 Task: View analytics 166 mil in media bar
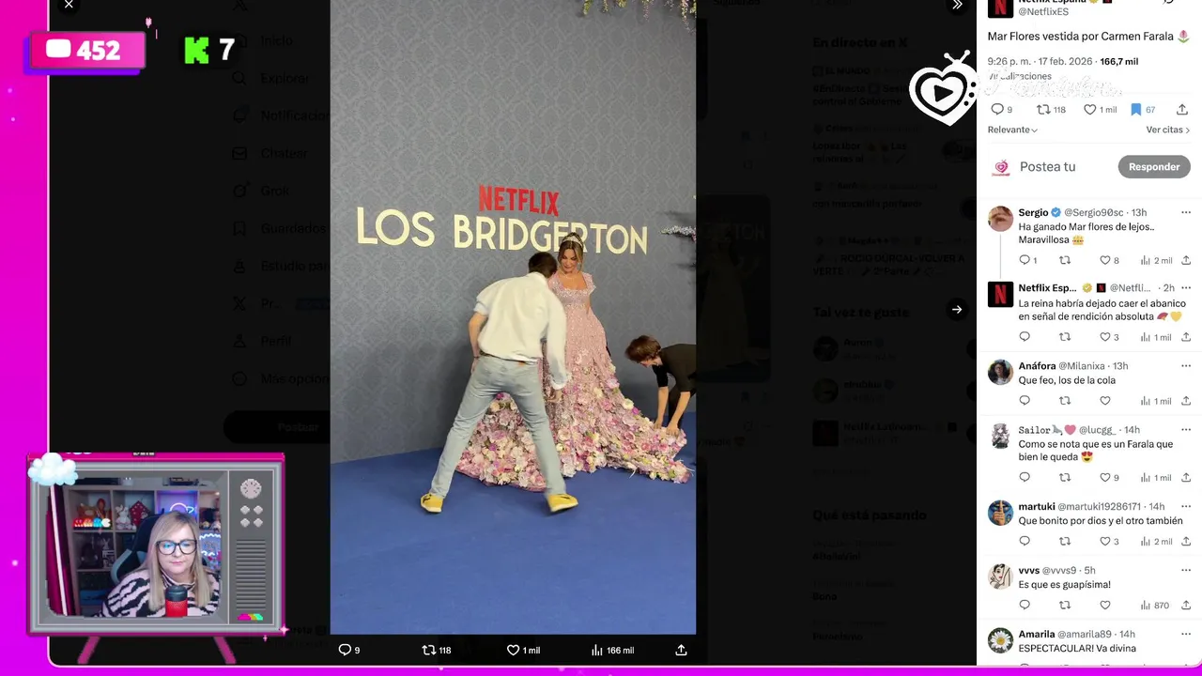pos(612,650)
